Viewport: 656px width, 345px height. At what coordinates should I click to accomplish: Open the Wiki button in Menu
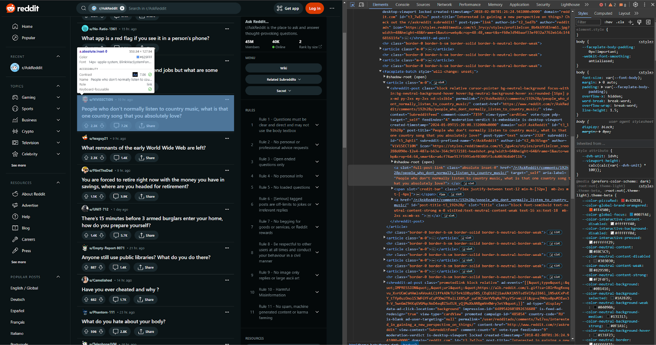tap(284, 68)
